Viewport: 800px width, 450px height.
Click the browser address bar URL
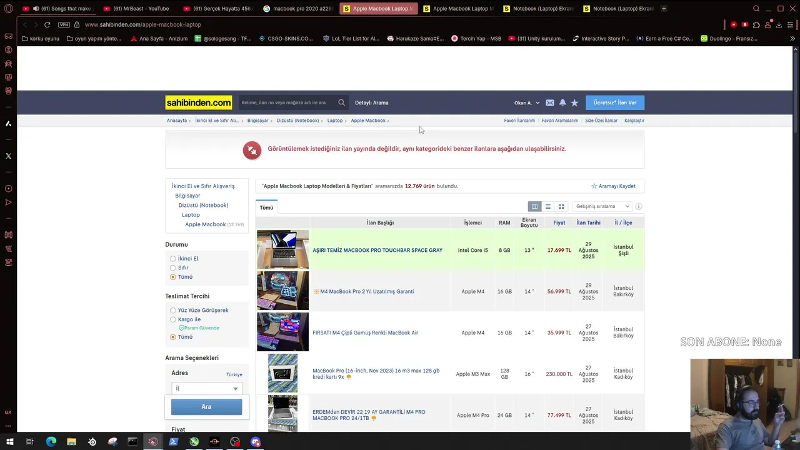click(x=142, y=24)
